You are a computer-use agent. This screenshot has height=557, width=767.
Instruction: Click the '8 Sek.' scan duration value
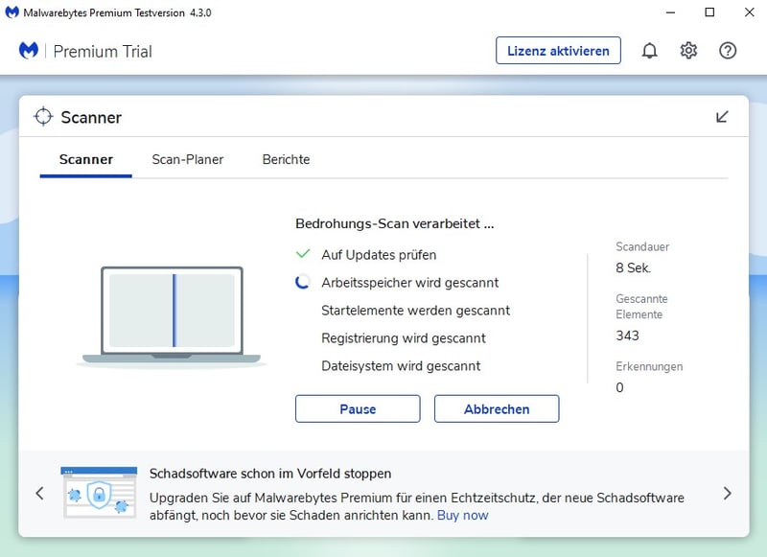point(633,268)
